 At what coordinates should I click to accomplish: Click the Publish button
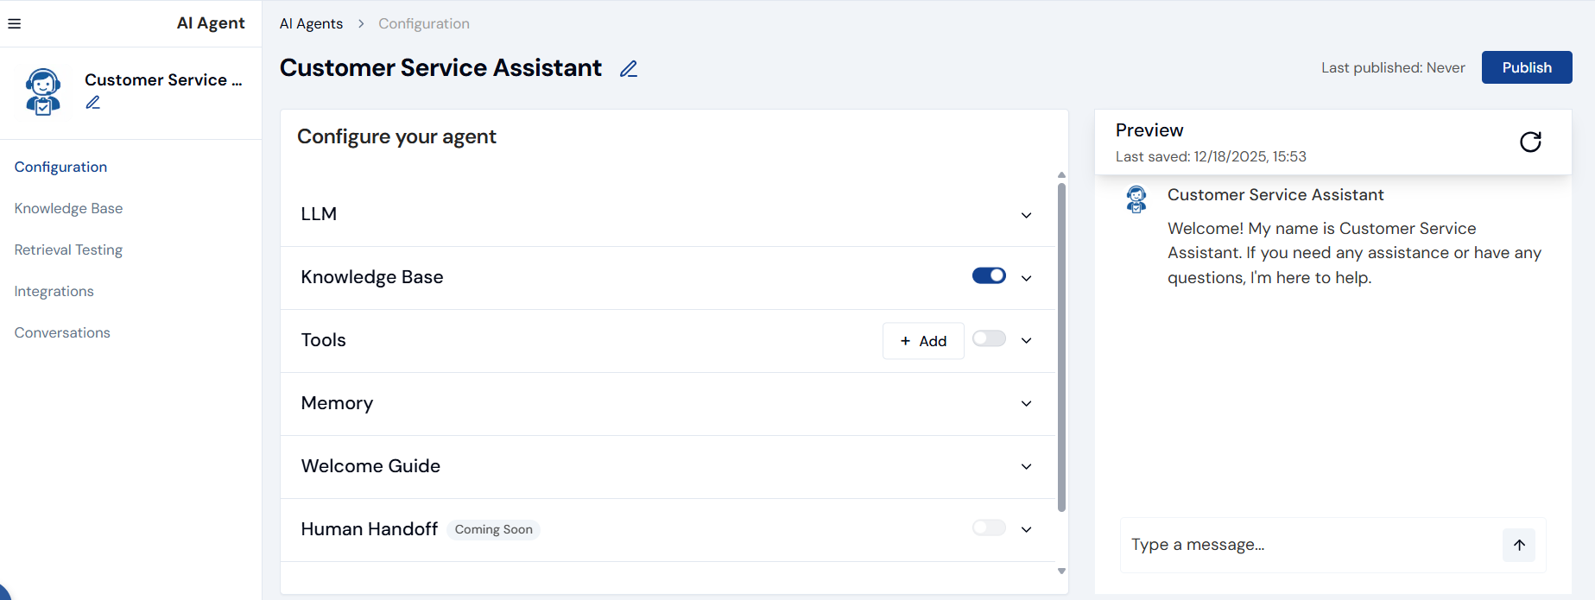coord(1526,67)
